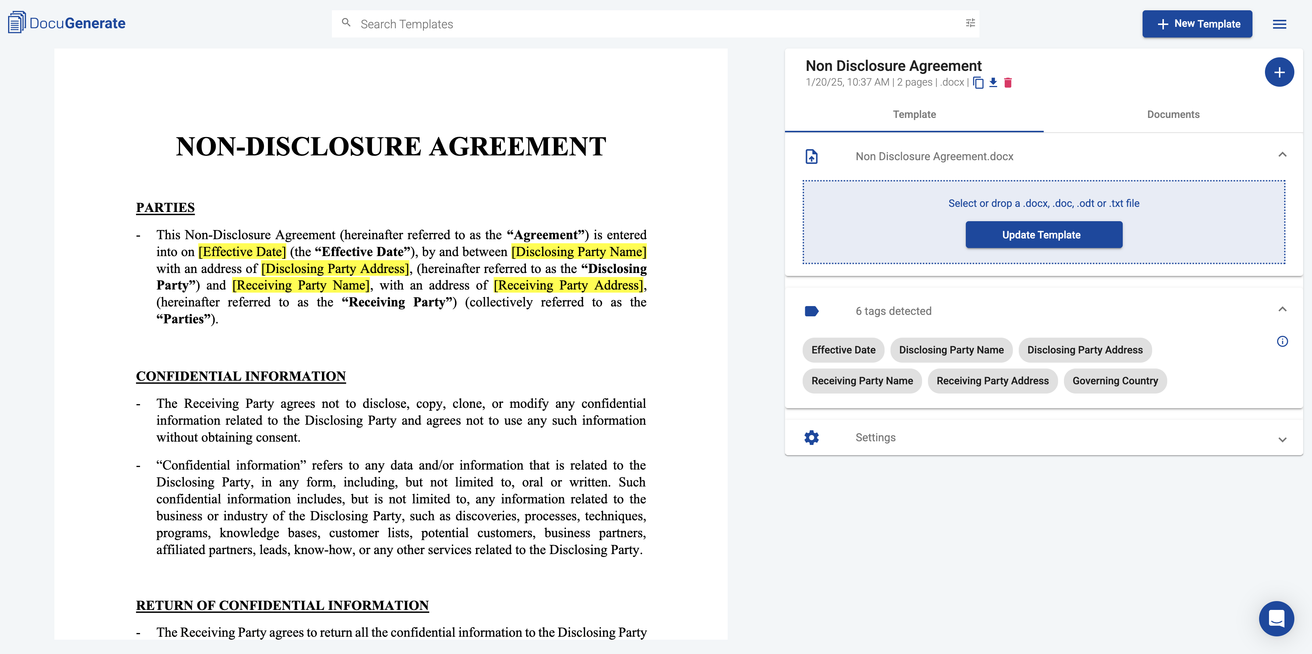Screen dimensions: 1312x654
Task: Download the template file
Action: 993,83
